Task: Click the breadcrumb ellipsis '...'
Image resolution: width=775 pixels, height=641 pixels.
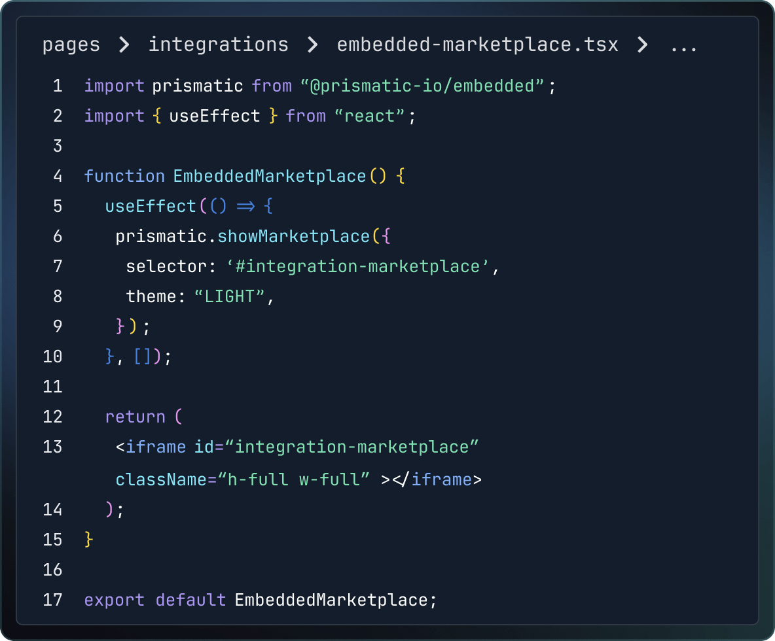Action: tap(683, 48)
